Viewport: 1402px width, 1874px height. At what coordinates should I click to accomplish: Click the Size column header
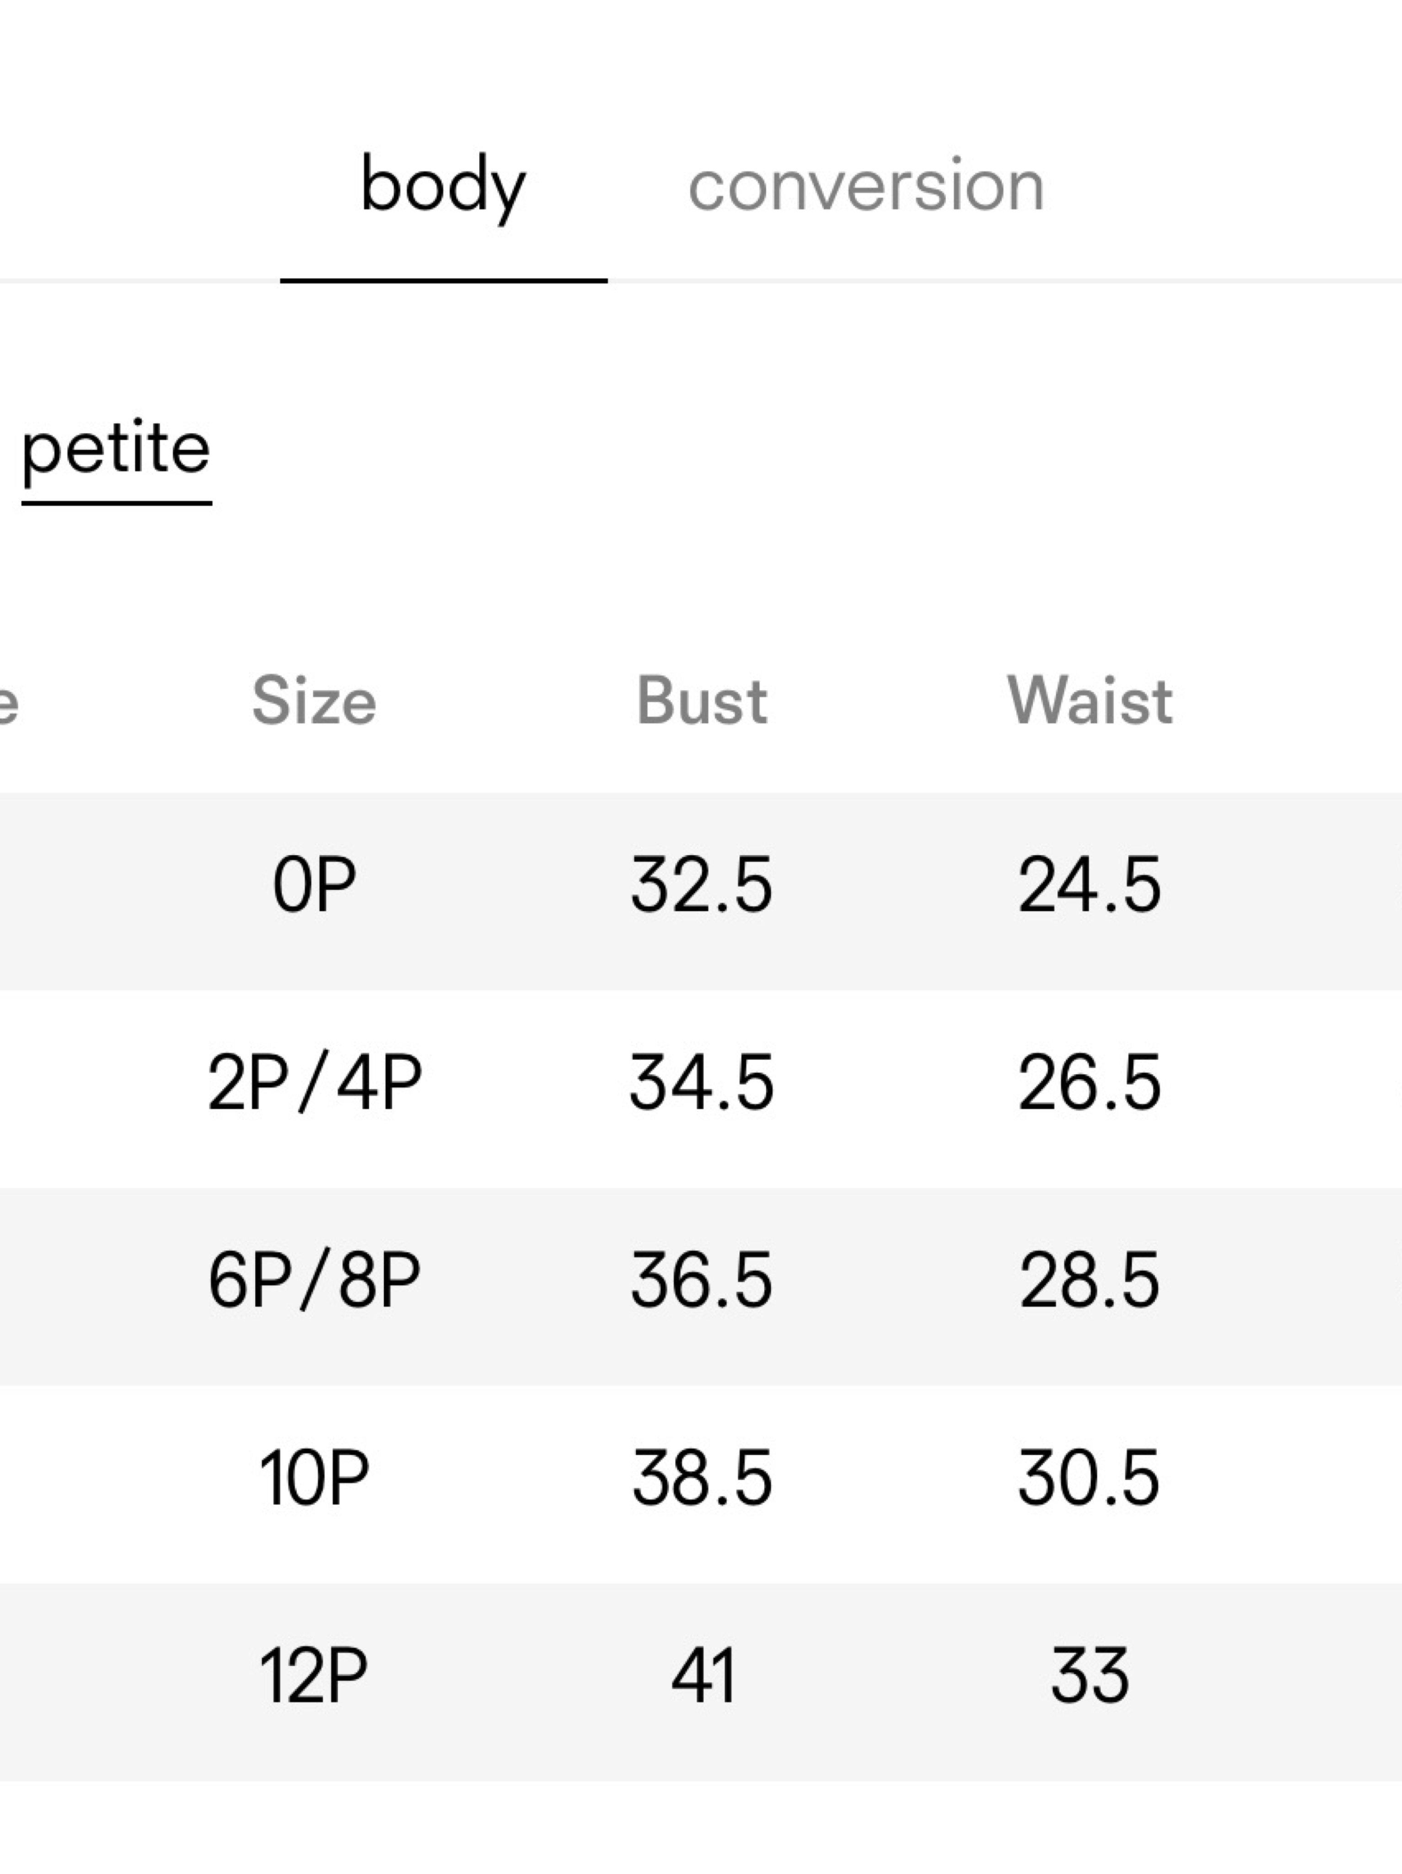pyautogui.click(x=313, y=700)
